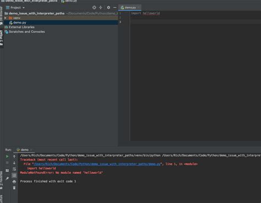Close the demo Run tab
The image size is (261, 203).
pyautogui.click(x=31, y=150)
